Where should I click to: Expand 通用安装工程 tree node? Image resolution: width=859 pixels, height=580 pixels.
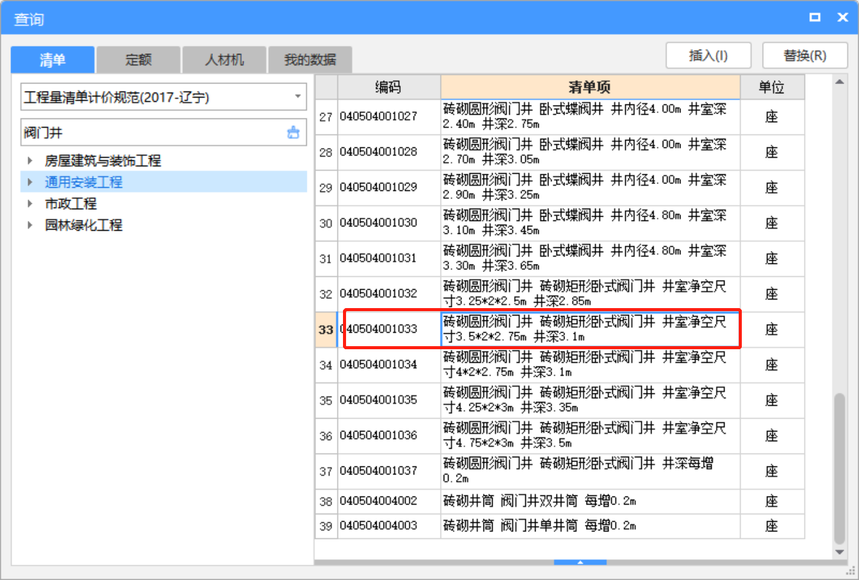(x=29, y=182)
